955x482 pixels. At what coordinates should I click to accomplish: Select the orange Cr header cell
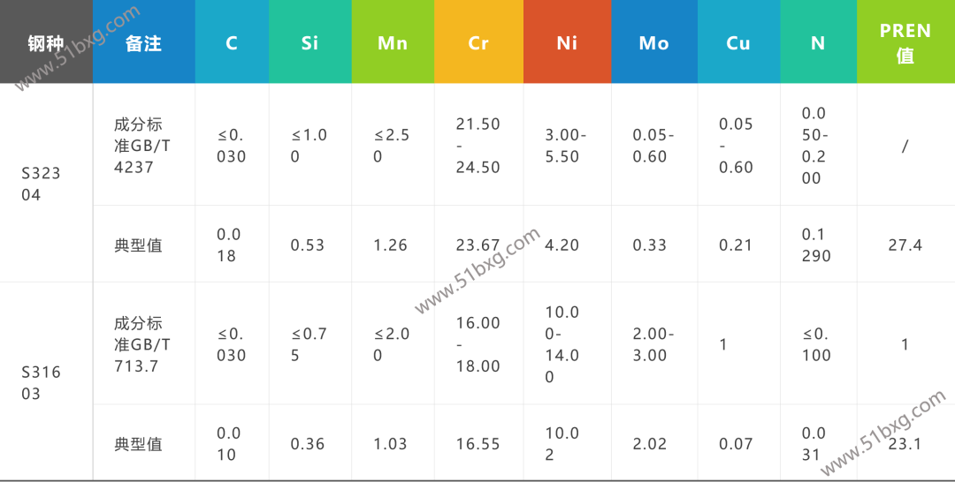(x=478, y=41)
